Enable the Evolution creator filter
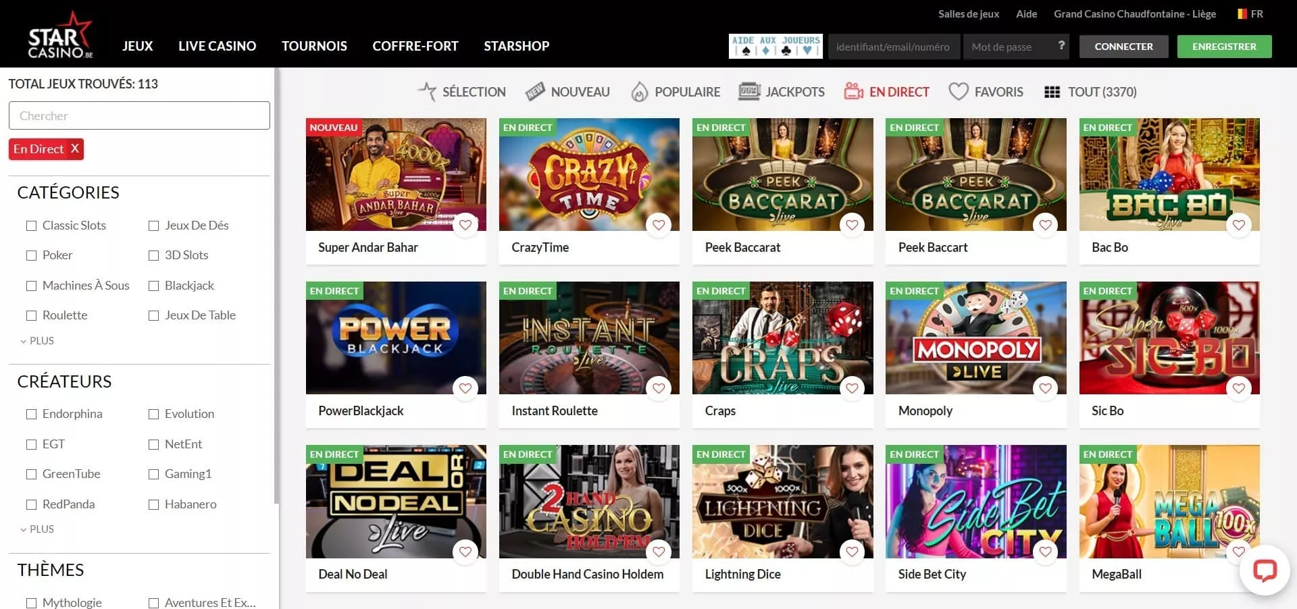The image size is (1297, 609). point(154,414)
